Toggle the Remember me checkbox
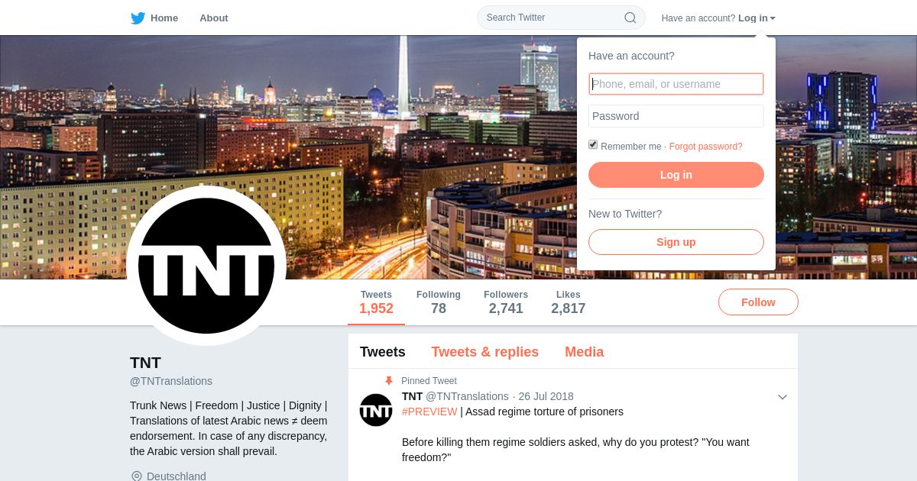 coord(593,145)
